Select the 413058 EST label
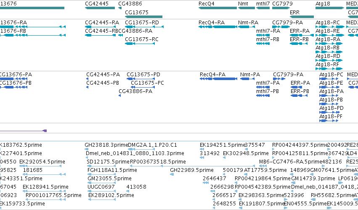The image size is (358, 210). click(136, 187)
